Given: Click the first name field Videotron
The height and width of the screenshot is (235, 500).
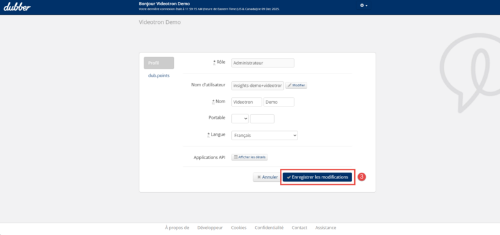Looking at the screenshot, I should click(x=247, y=102).
